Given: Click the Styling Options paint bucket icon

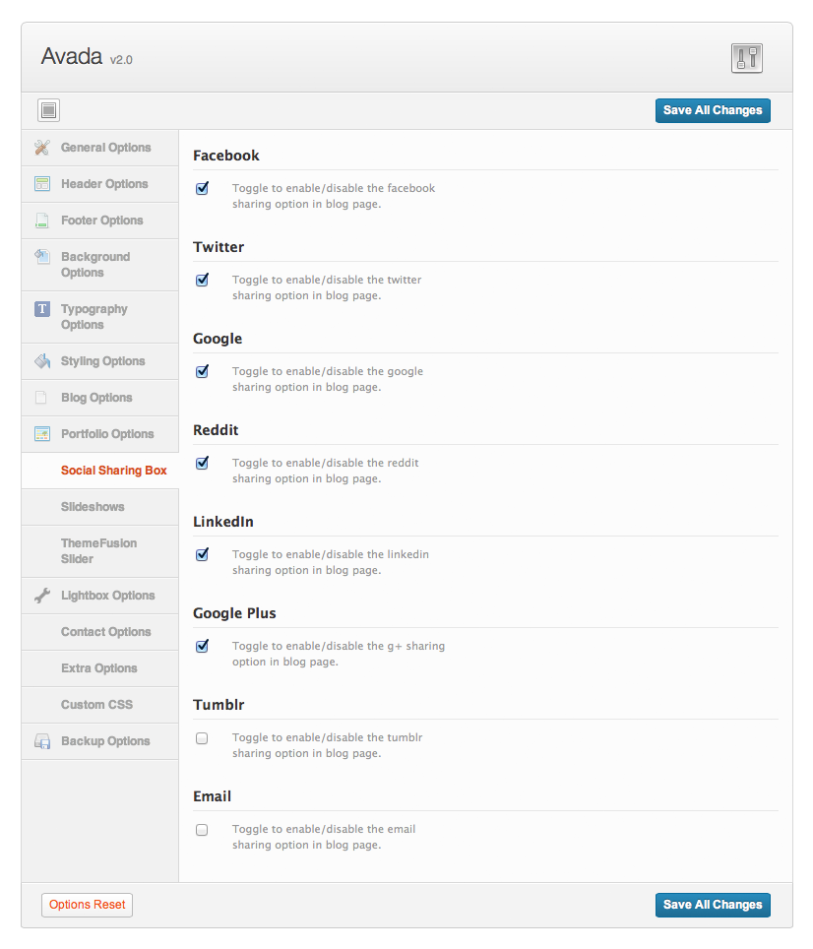Looking at the screenshot, I should pyautogui.click(x=42, y=361).
